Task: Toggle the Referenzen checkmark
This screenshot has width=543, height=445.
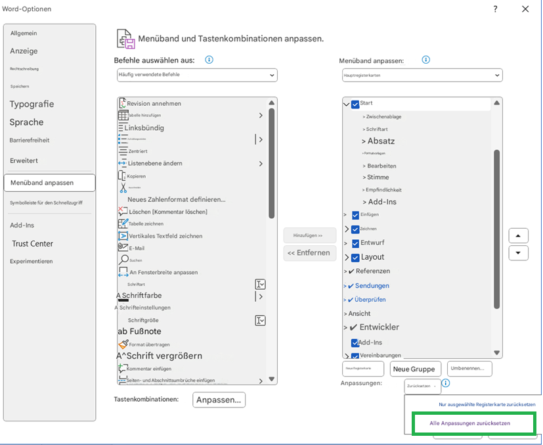Action: click(x=351, y=271)
